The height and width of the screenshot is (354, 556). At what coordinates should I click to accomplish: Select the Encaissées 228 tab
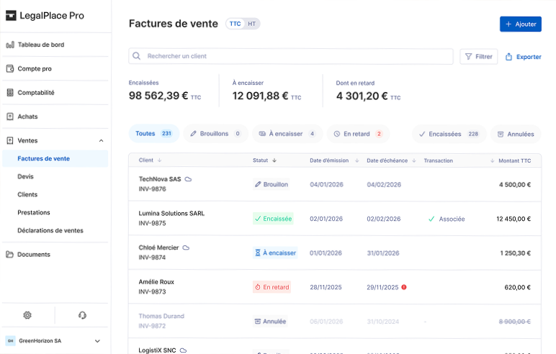click(x=449, y=134)
